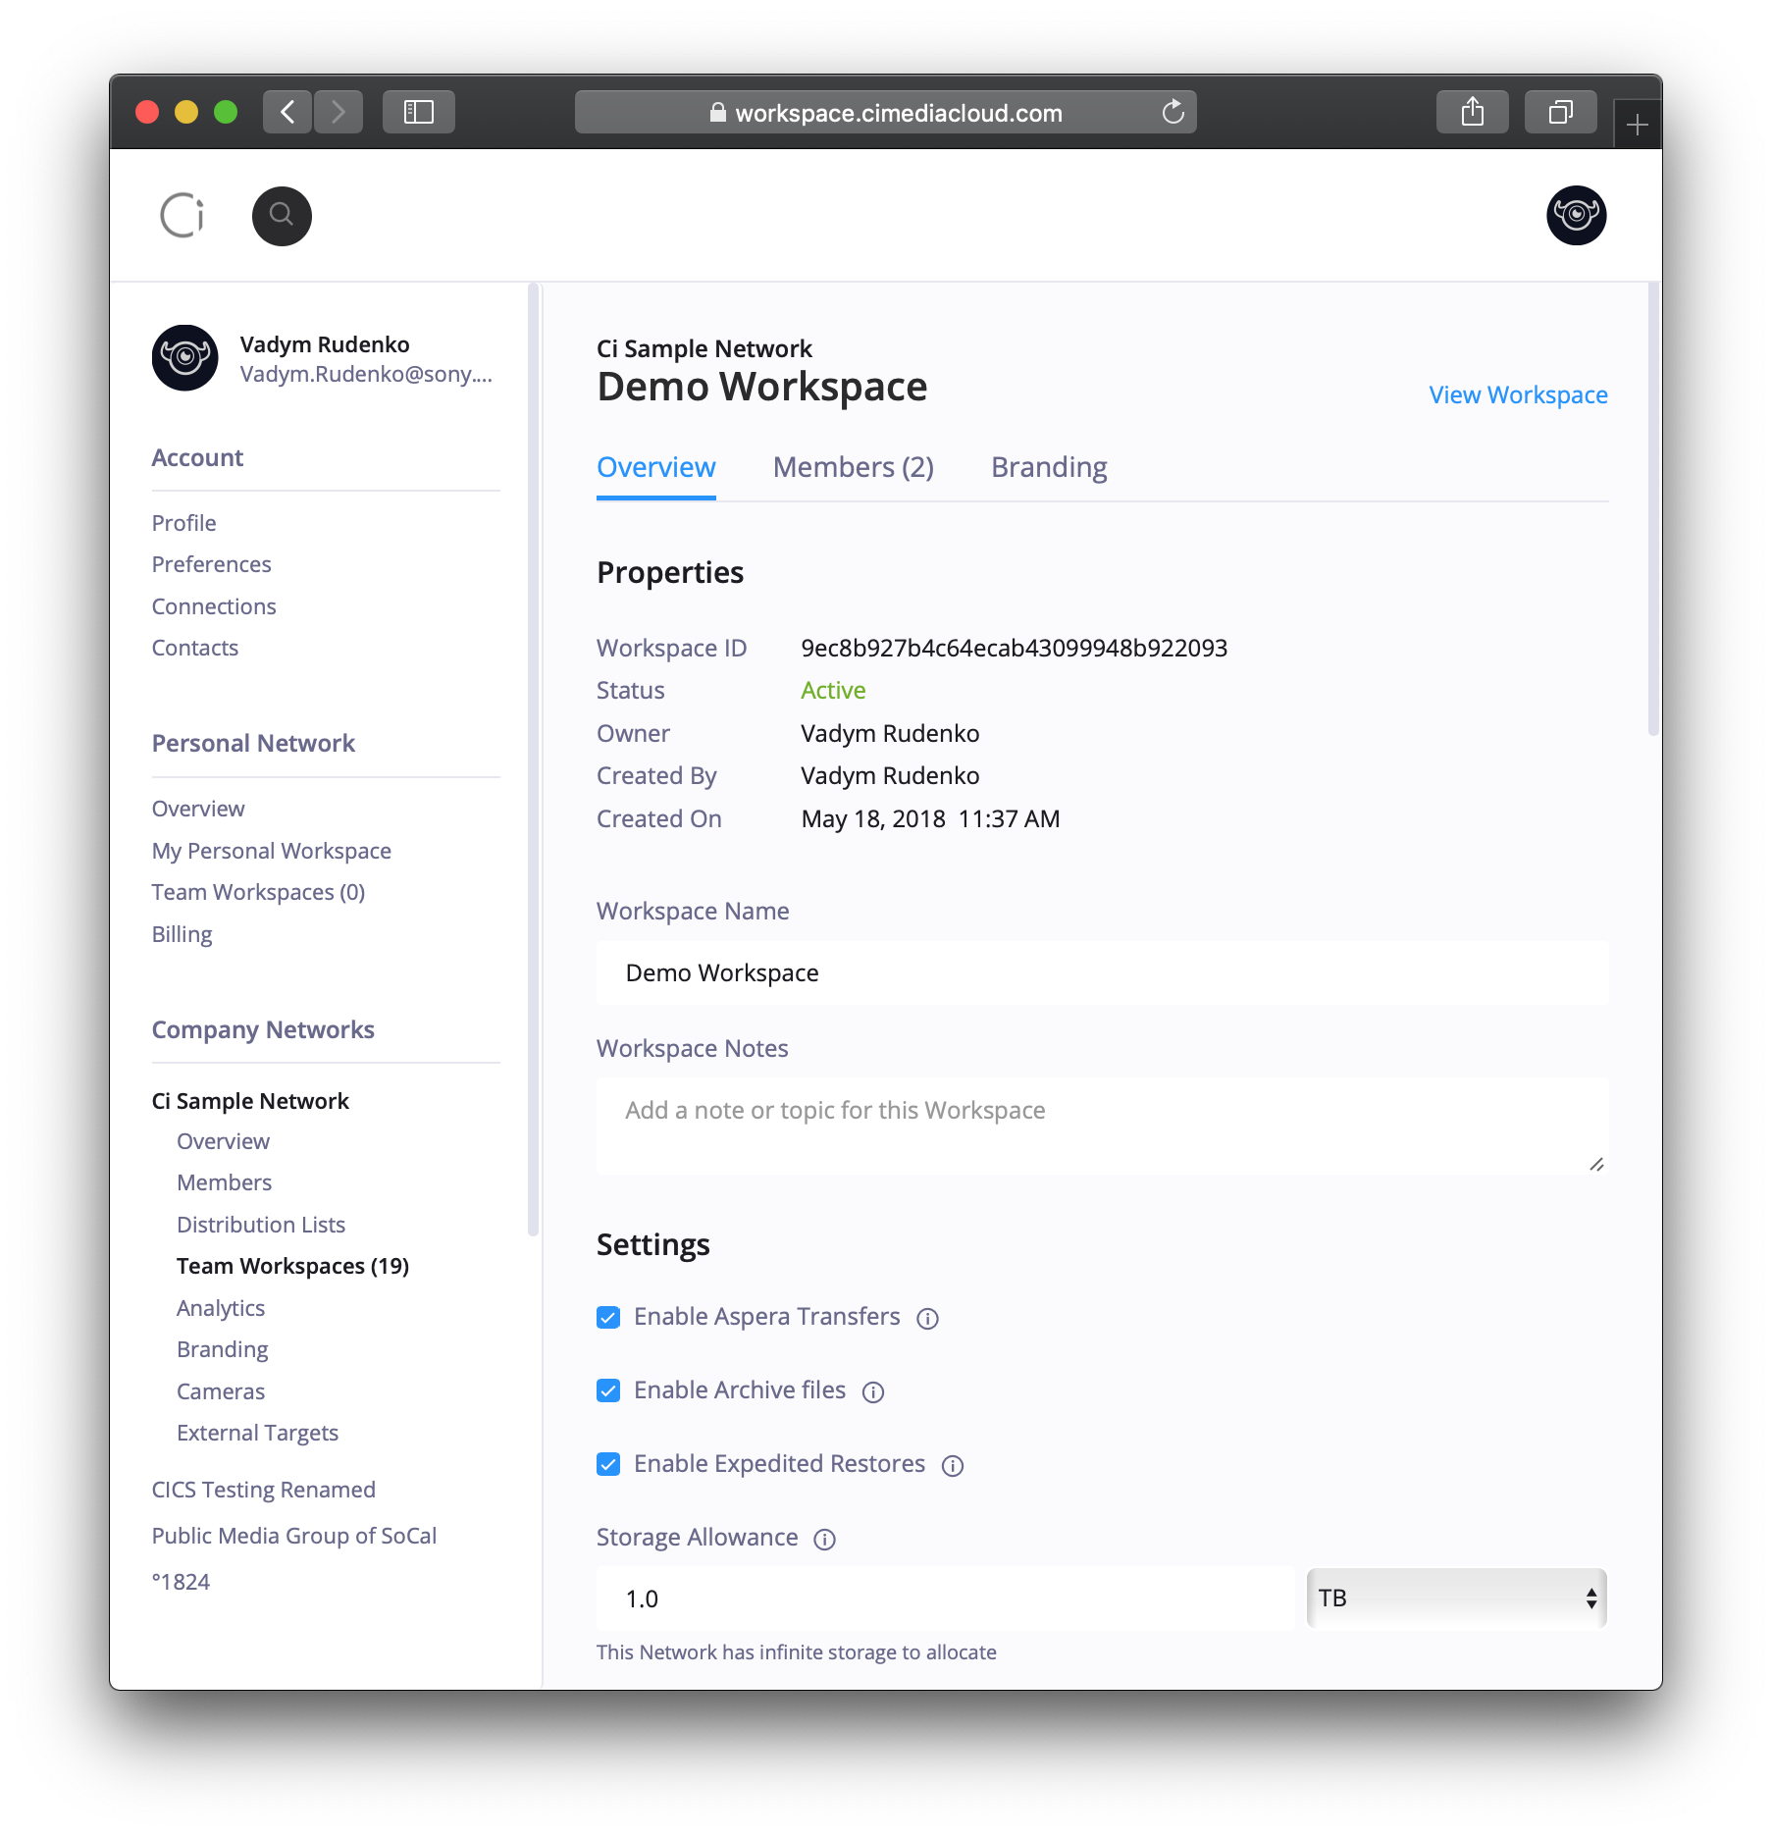The height and width of the screenshot is (1835, 1772).
Task: Go back with the browser back arrow
Action: click(287, 112)
